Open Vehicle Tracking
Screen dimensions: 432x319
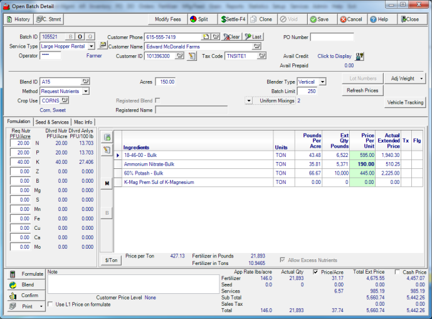pyautogui.click(x=405, y=102)
